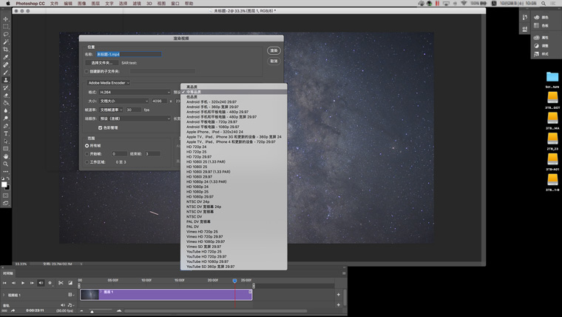
Task: Open audio track music note menu
Action: click(70, 305)
